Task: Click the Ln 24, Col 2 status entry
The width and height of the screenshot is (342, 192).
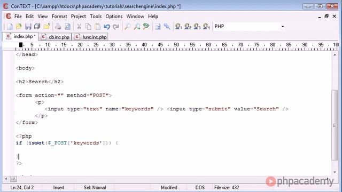Action: tap(22, 187)
